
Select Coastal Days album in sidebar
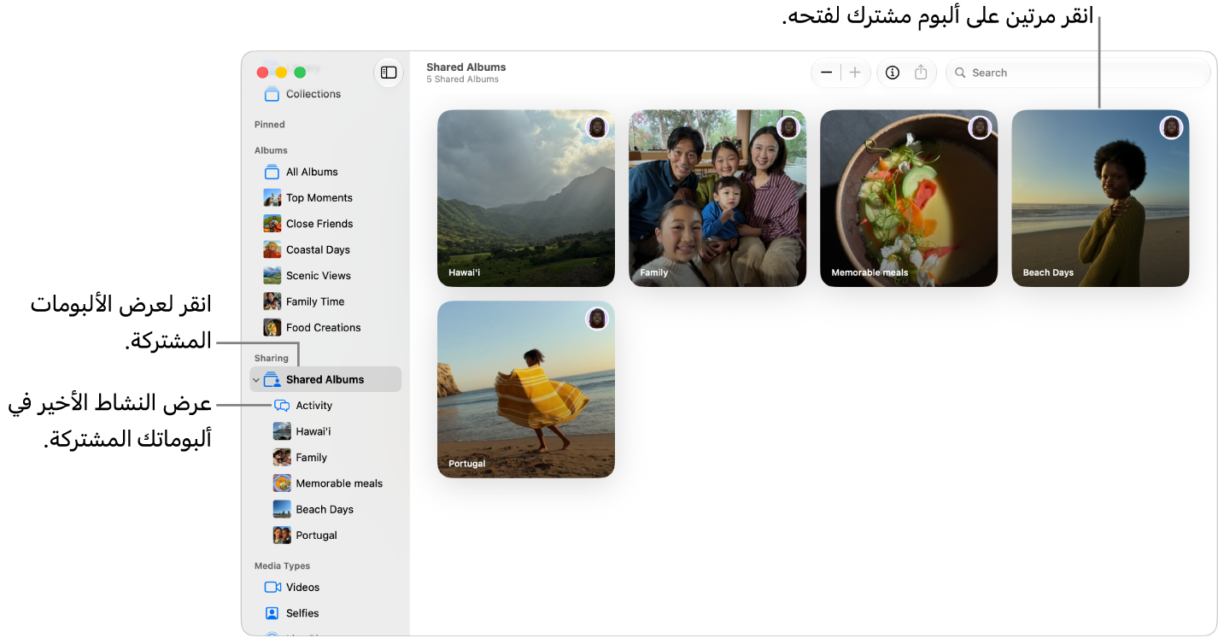tap(325, 249)
